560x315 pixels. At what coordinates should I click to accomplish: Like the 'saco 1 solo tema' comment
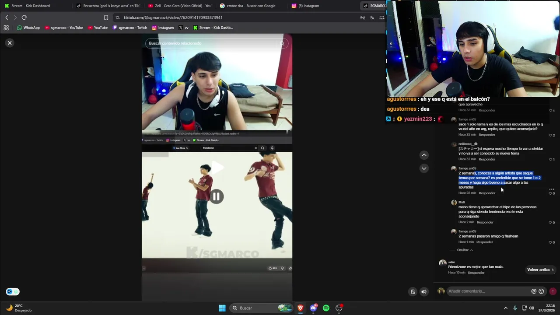(x=551, y=135)
